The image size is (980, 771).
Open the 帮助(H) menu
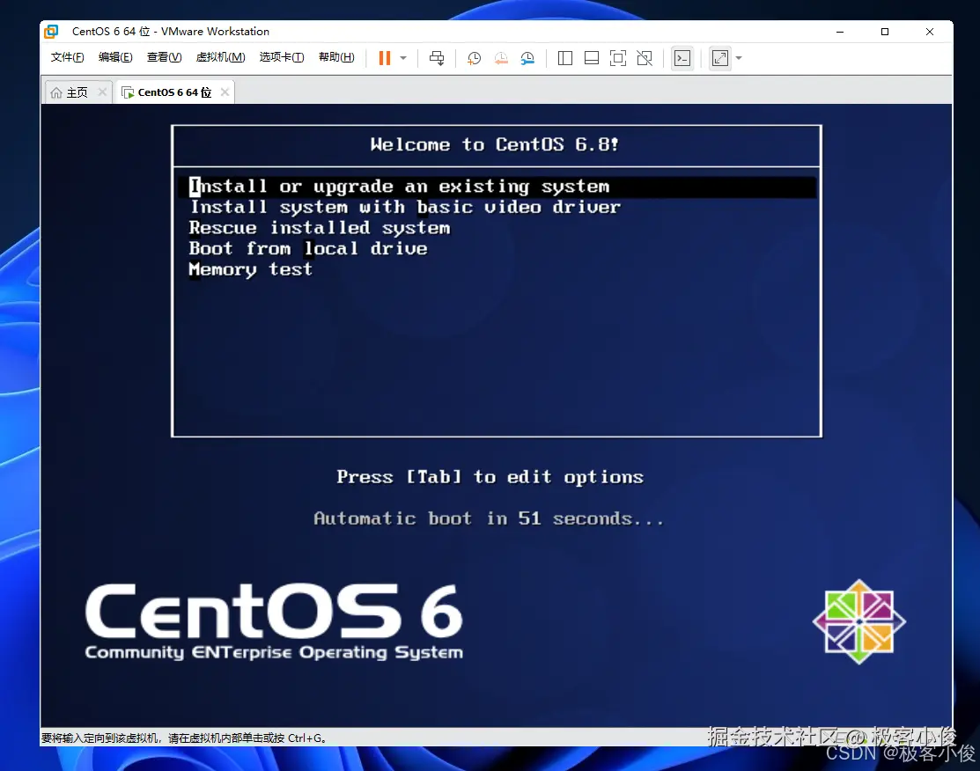(336, 57)
